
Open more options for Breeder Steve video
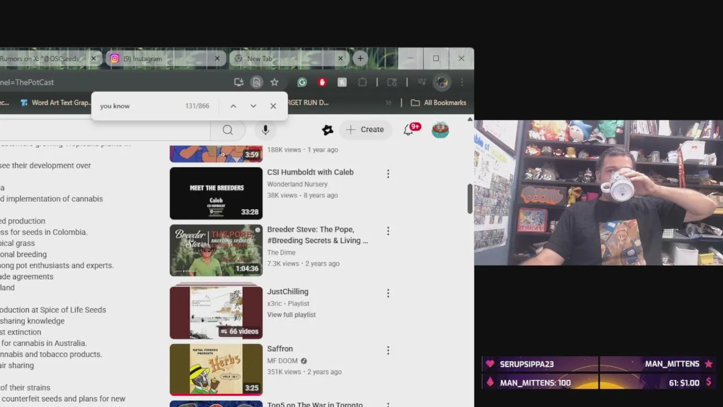click(388, 231)
